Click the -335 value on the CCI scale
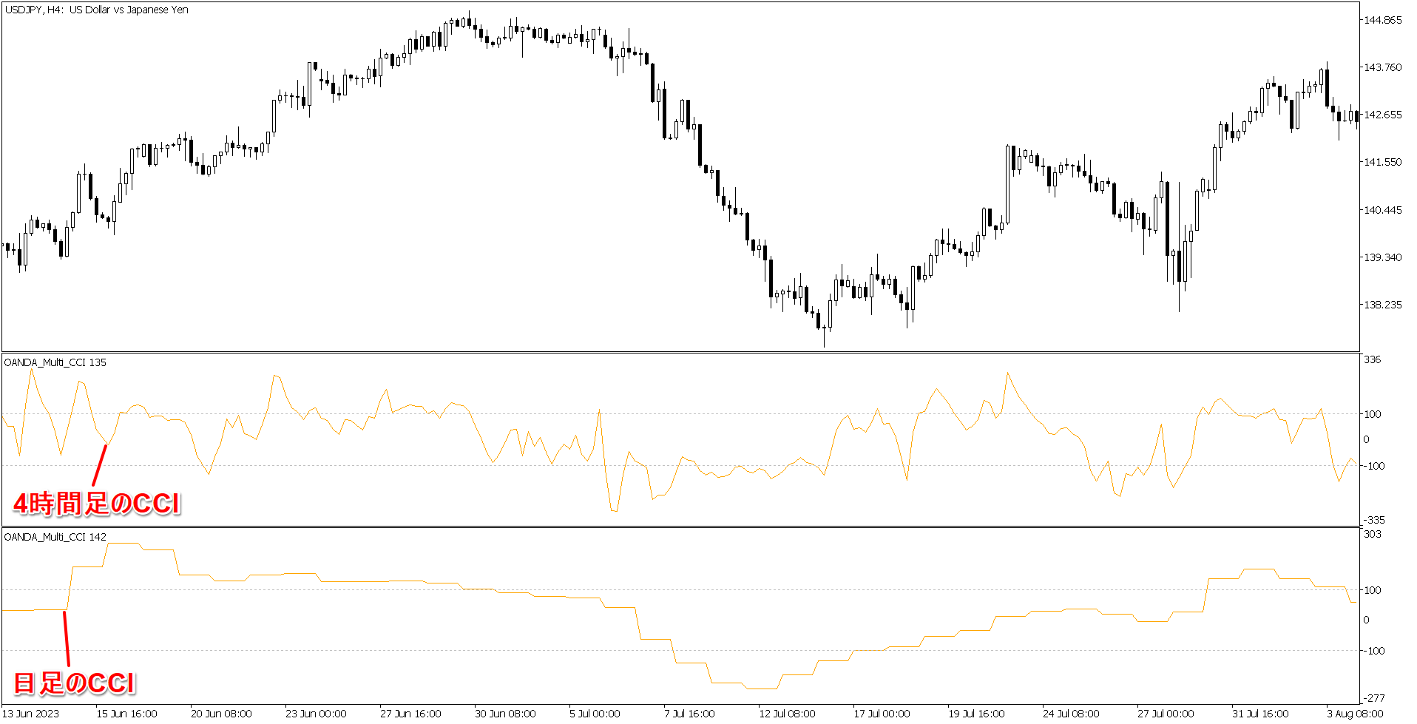This screenshot has width=1417, height=724. 1374,520
